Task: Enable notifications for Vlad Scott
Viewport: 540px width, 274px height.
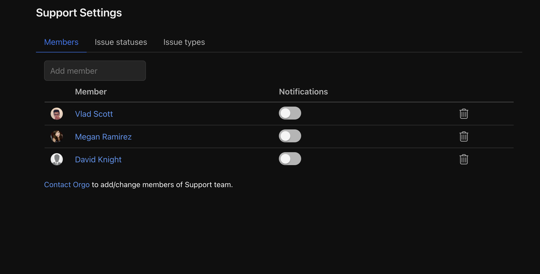Action: click(290, 113)
